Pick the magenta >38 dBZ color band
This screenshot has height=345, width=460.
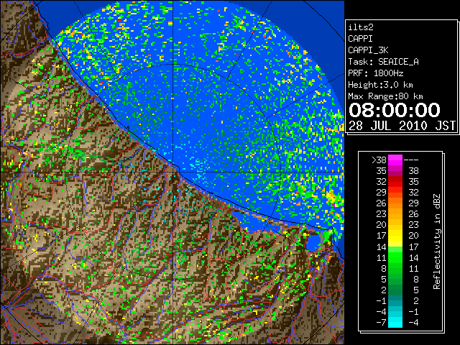click(x=395, y=160)
